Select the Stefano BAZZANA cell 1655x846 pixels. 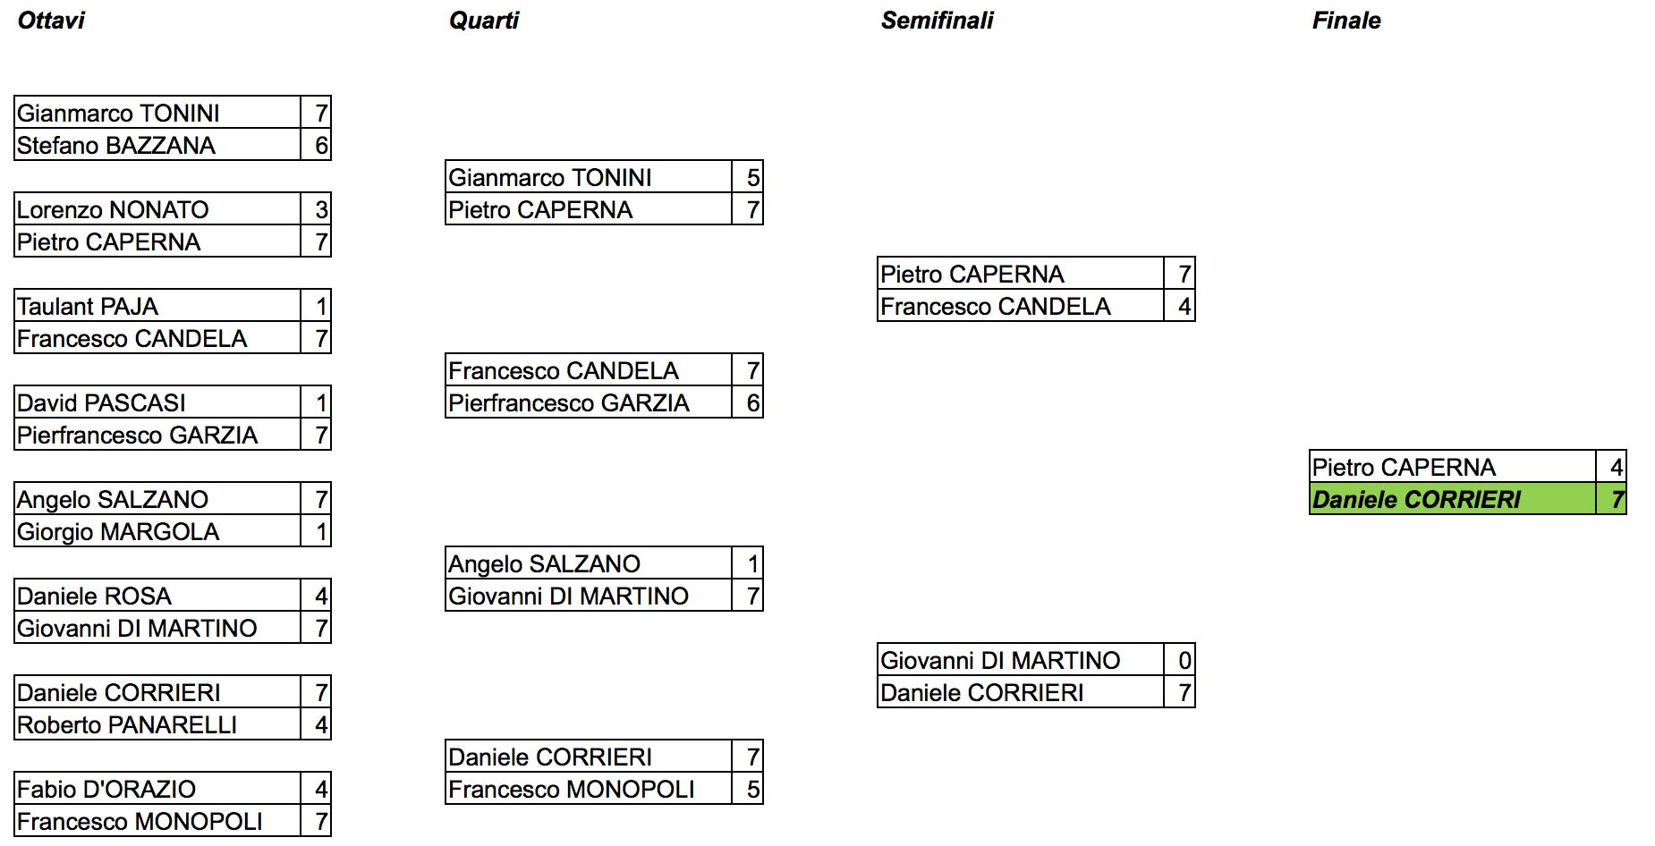157,145
